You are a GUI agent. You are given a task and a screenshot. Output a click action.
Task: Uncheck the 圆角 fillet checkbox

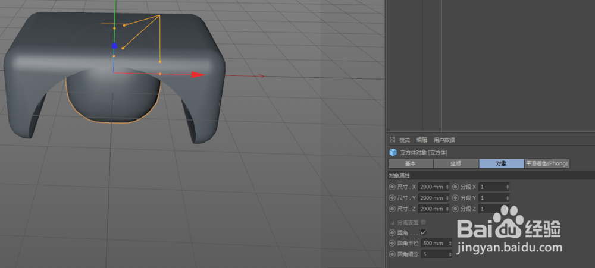pyautogui.click(x=424, y=232)
